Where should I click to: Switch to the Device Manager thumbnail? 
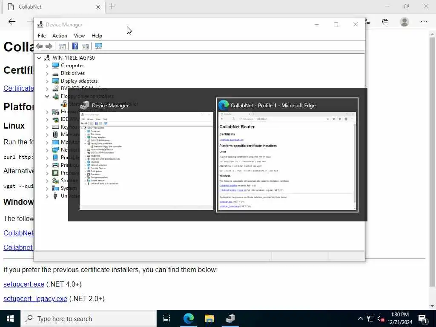click(146, 155)
